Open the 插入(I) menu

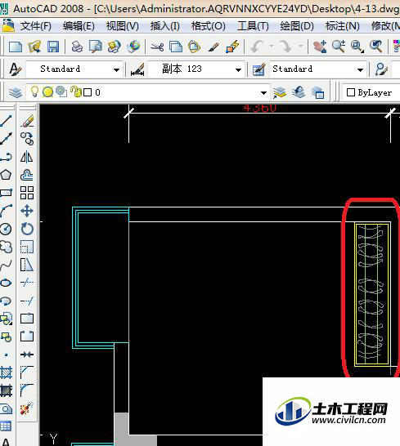point(165,26)
